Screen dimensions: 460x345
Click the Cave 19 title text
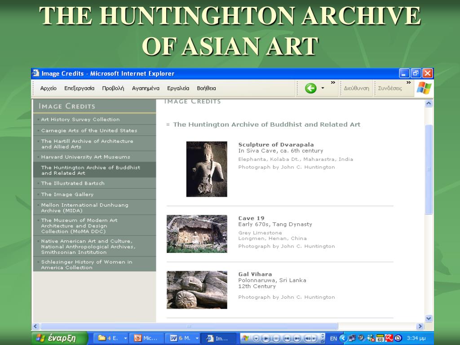[x=252, y=218]
